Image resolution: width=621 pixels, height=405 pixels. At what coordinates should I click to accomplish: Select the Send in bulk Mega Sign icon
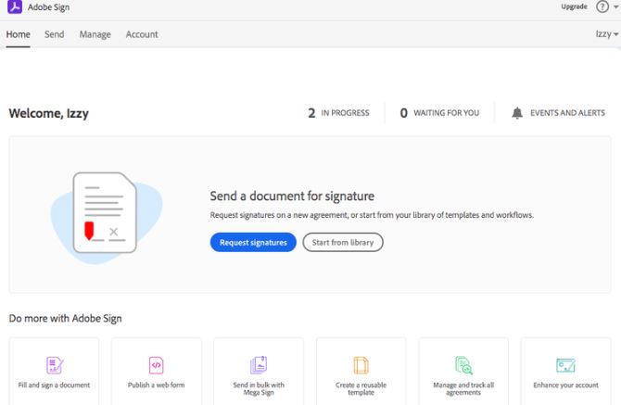coord(259,365)
